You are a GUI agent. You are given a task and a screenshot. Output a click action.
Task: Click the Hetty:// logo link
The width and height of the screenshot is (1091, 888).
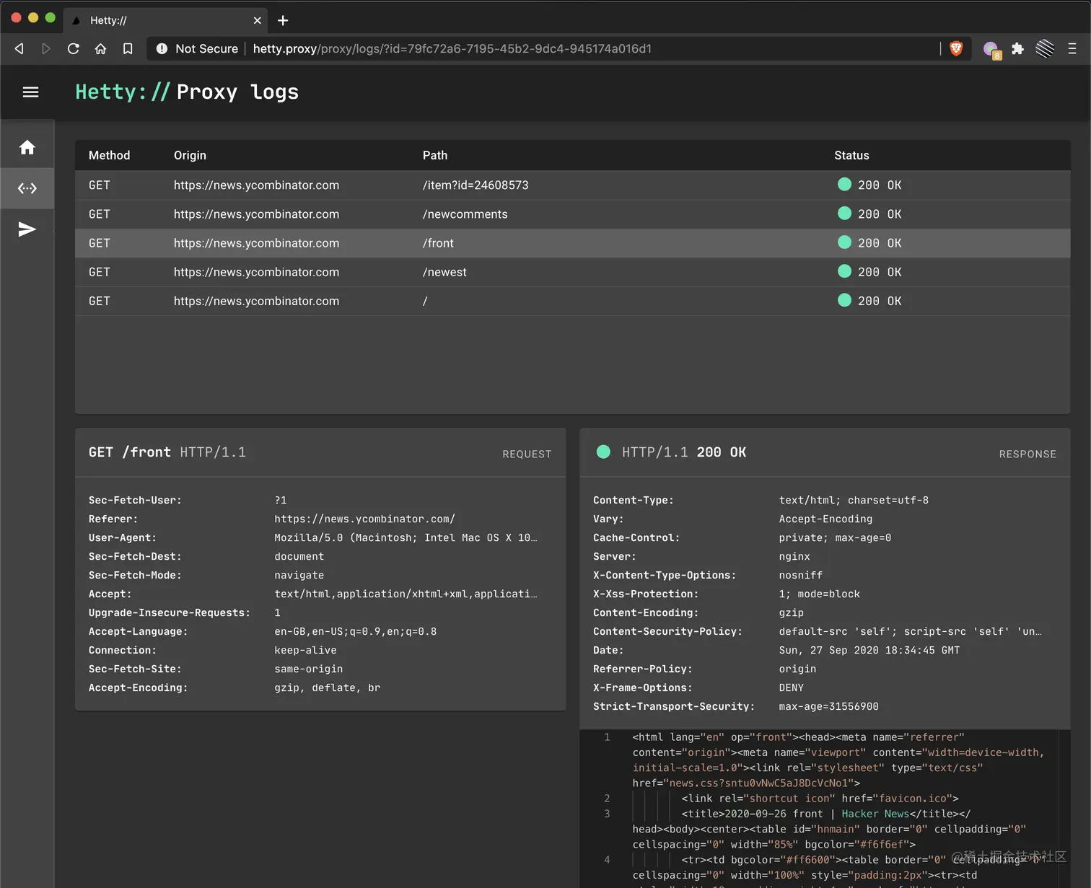coord(122,92)
